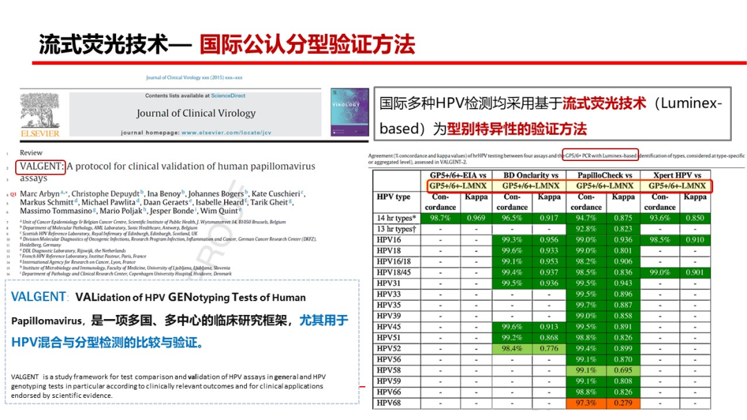Click the red text '型别特异性的验证方法'
This screenshot has width=747, height=420.
click(517, 128)
